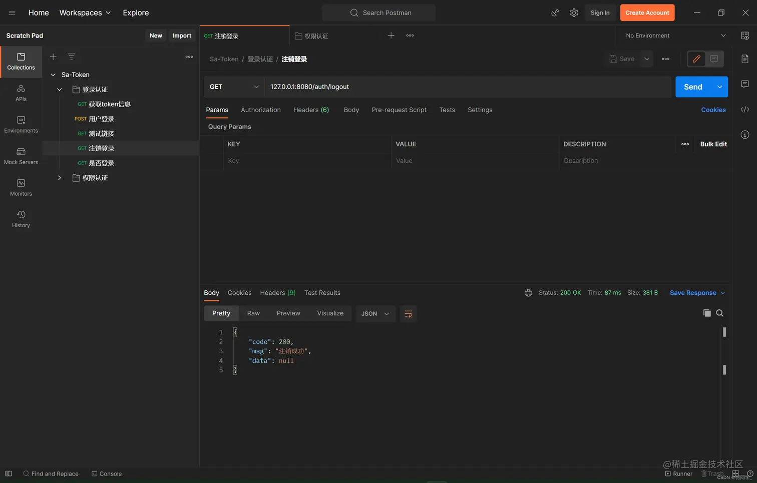Open a new request tab
Screen dimensions: 757x483
(391, 36)
